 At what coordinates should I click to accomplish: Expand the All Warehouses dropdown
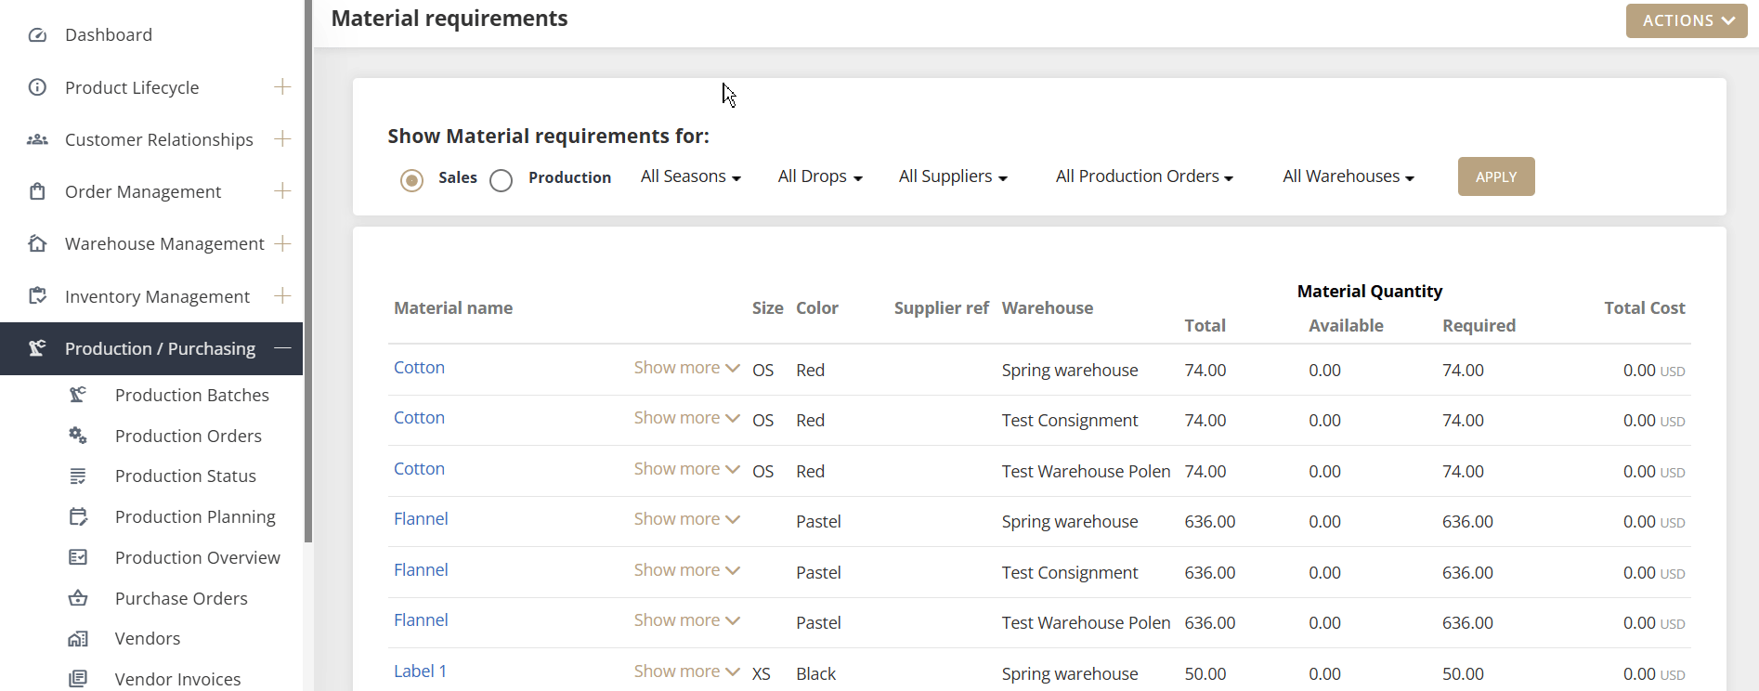tap(1348, 176)
